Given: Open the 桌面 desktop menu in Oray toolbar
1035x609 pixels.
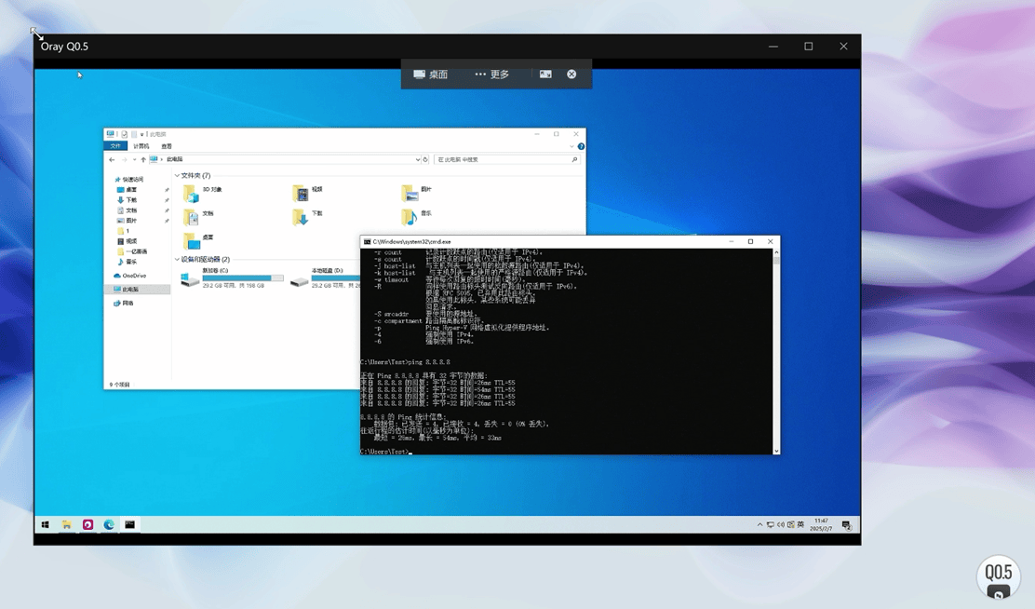Looking at the screenshot, I should 430,74.
